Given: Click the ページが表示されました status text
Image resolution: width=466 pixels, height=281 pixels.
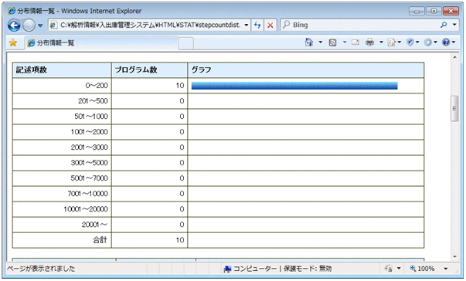Looking at the screenshot, I should pyautogui.click(x=41, y=269).
